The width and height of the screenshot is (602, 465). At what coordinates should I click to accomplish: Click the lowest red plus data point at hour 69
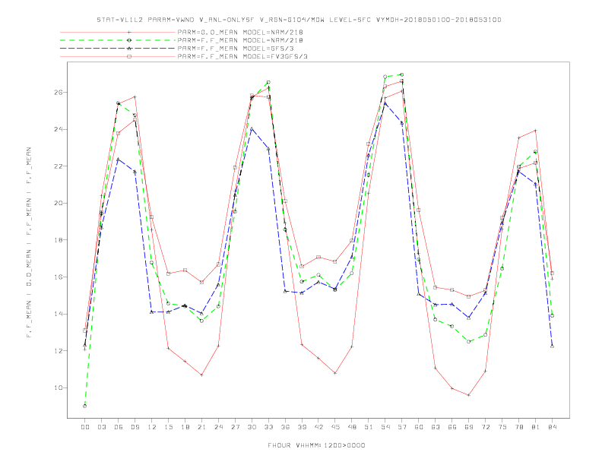[469, 395]
